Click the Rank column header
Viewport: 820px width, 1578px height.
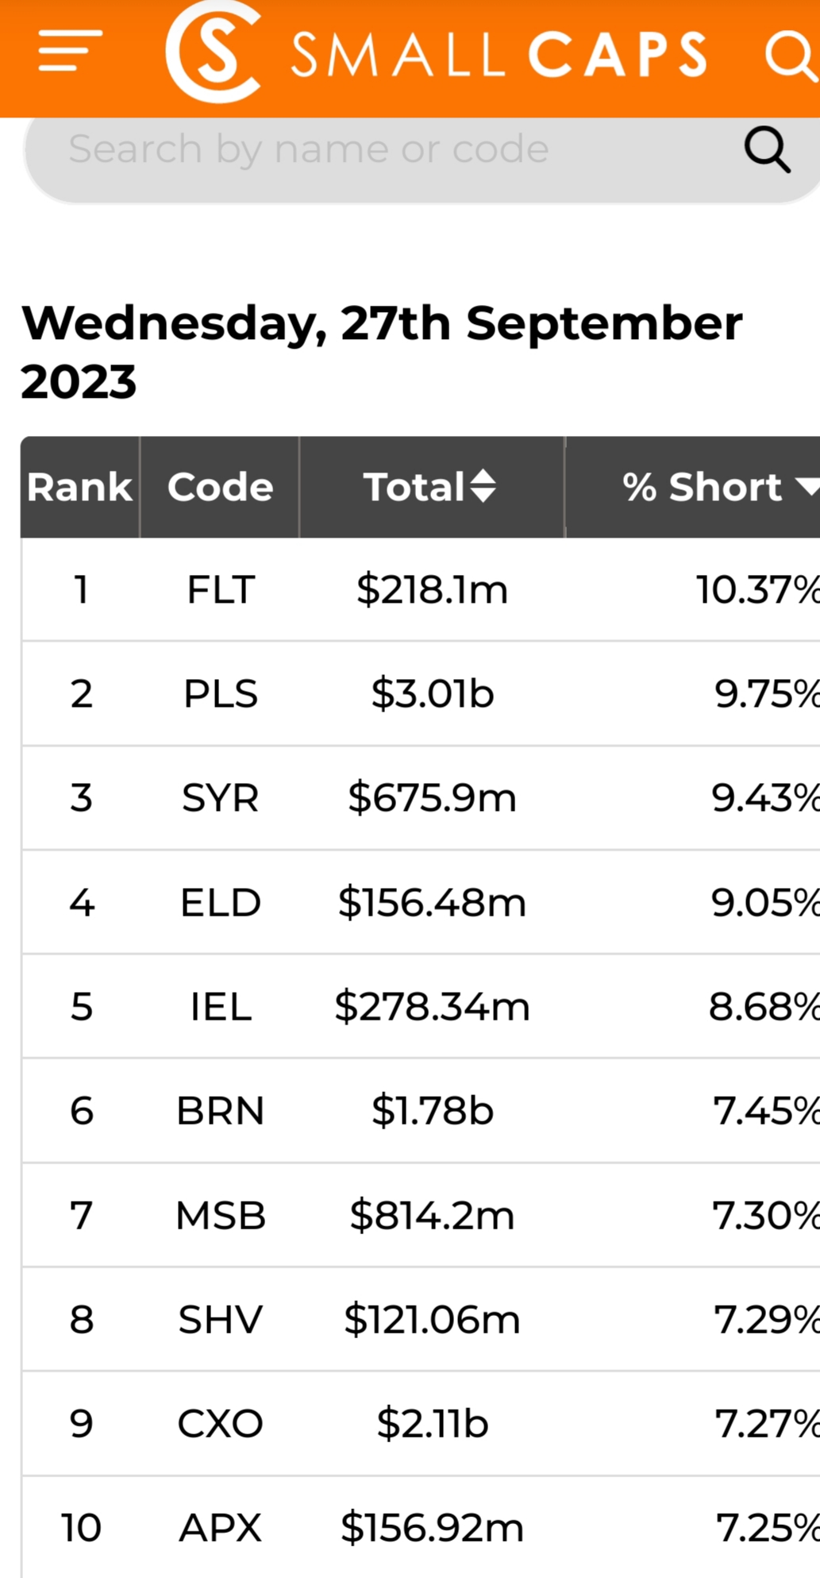coord(79,487)
